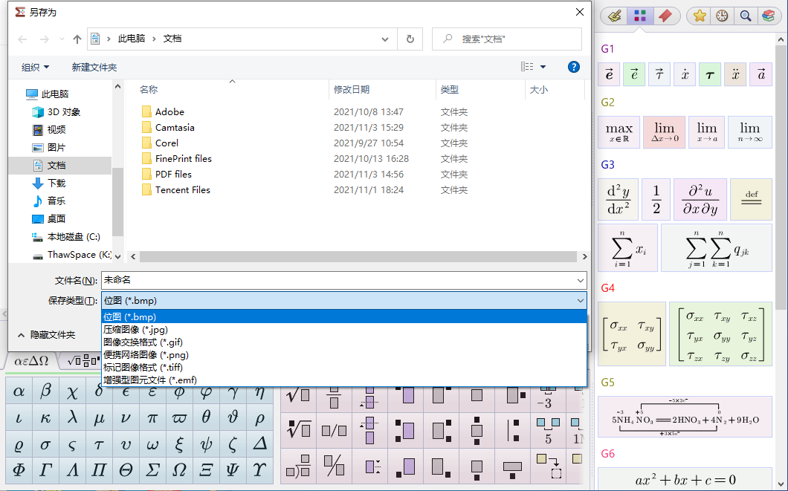Open favorites with the star icon
788x491 pixels.
point(700,16)
